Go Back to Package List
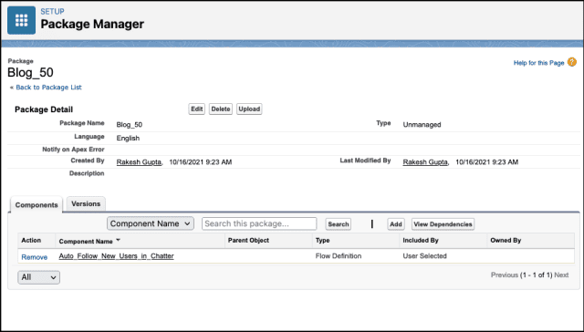The width and height of the screenshot is (584, 332). coord(48,87)
